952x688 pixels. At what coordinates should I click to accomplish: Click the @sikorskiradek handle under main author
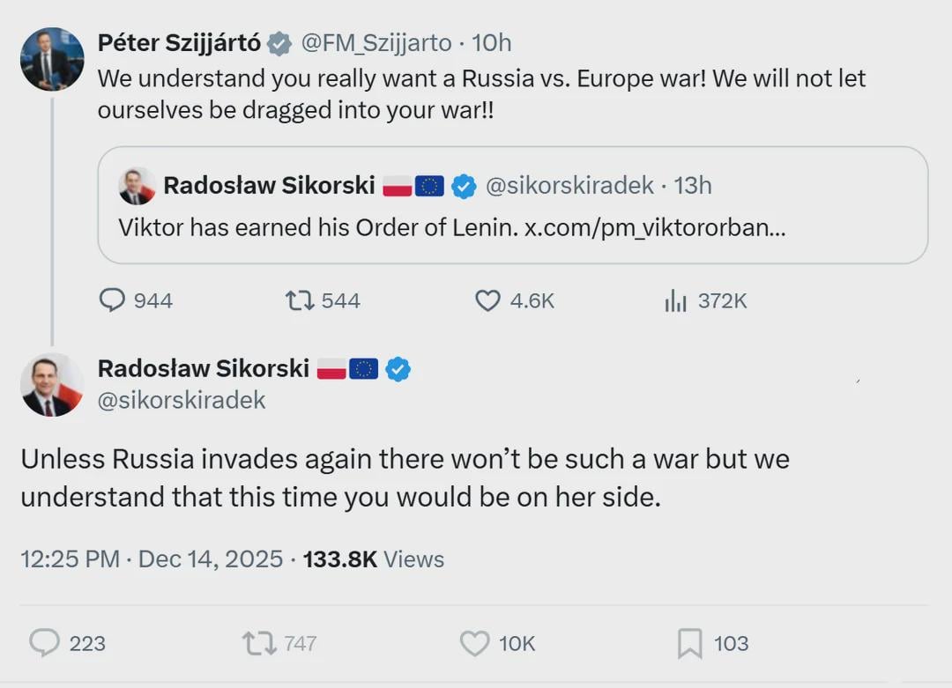coord(182,400)
